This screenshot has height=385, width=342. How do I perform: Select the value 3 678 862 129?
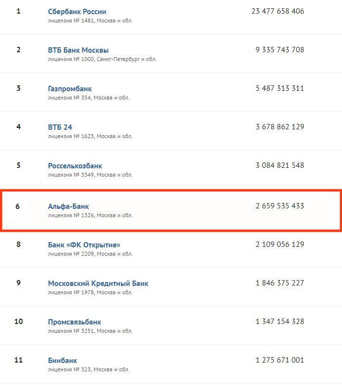280,127
